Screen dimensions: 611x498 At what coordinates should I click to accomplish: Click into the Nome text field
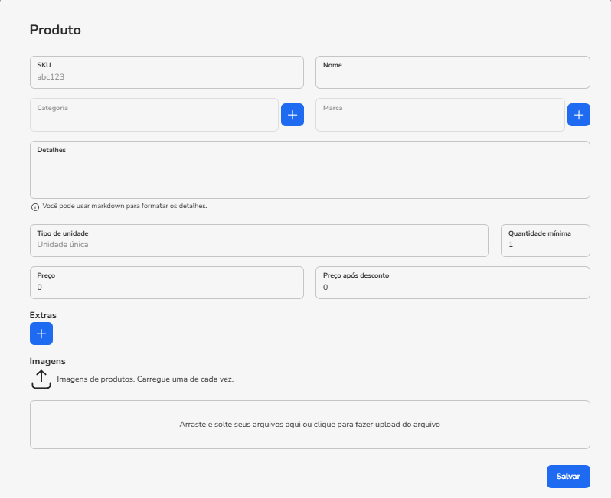click(x=453, y=73)
